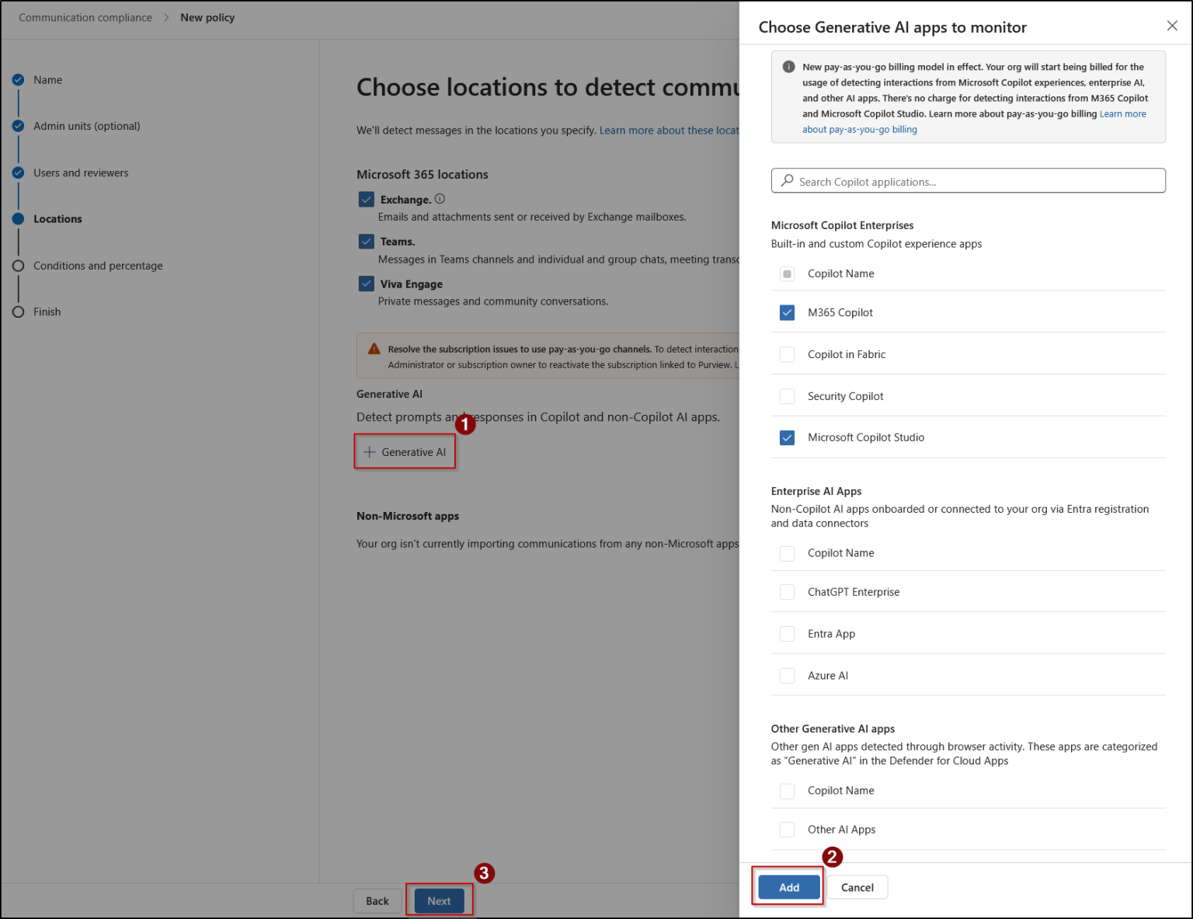Uncheck M365 Copilot
The height and width of the screenshot is (919, 1193).
[x=787, y=312]
